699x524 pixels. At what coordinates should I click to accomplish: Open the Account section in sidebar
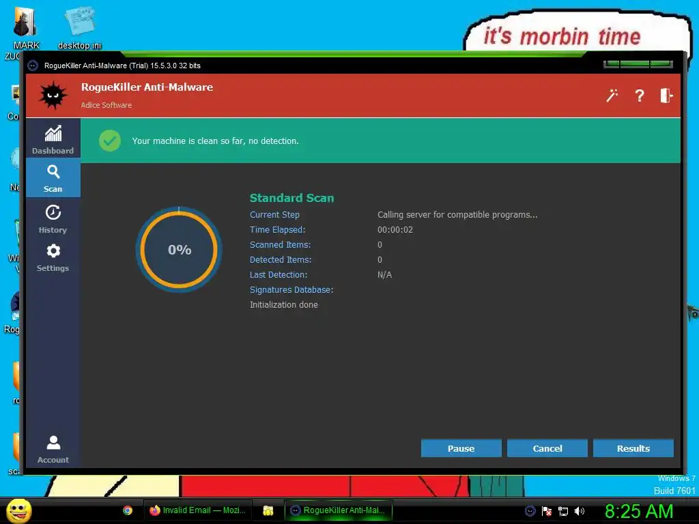(x=53, y=449)
